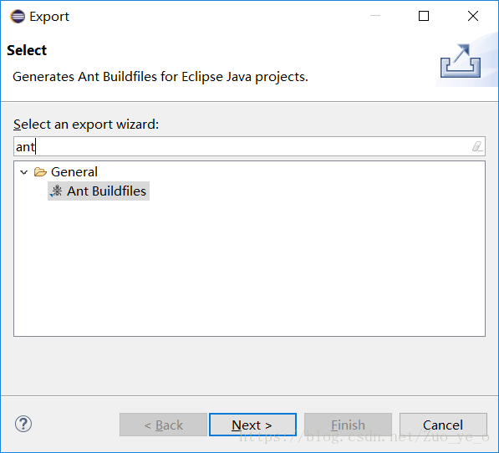Screen dimensions: 499x453
Task: Click the disabled < Back button
Action: tap(163, 425)
